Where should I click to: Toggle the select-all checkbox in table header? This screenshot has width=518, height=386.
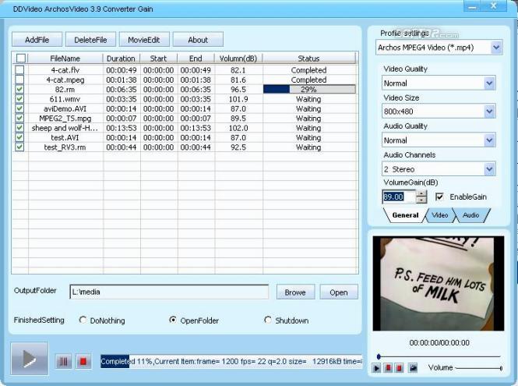tap(21, 58)
